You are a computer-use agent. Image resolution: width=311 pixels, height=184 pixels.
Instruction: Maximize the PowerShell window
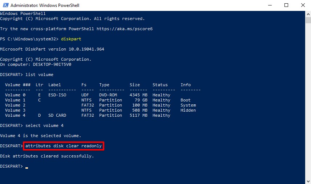click(x=286, y=5)
